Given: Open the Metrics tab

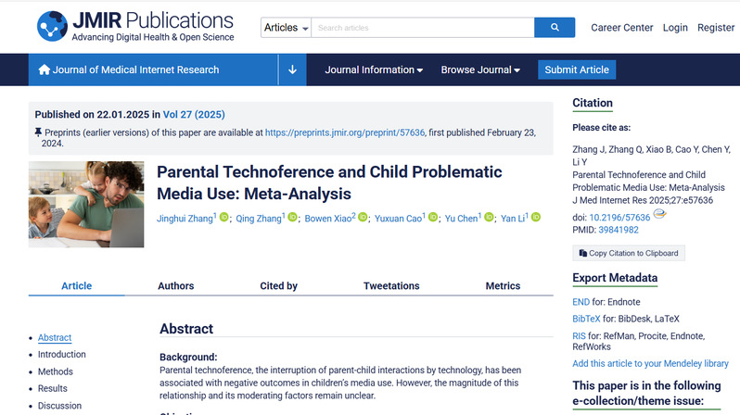Looking at the screenshot, I should click(x=503, y=286).
